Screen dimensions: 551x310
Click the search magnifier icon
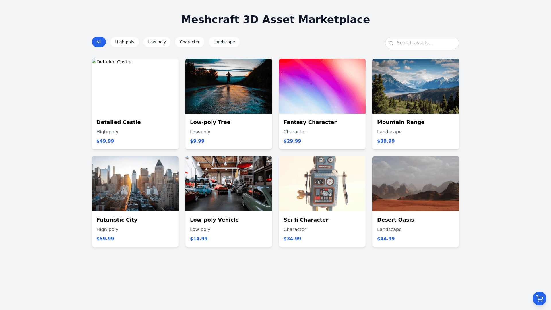coord(391,43)
